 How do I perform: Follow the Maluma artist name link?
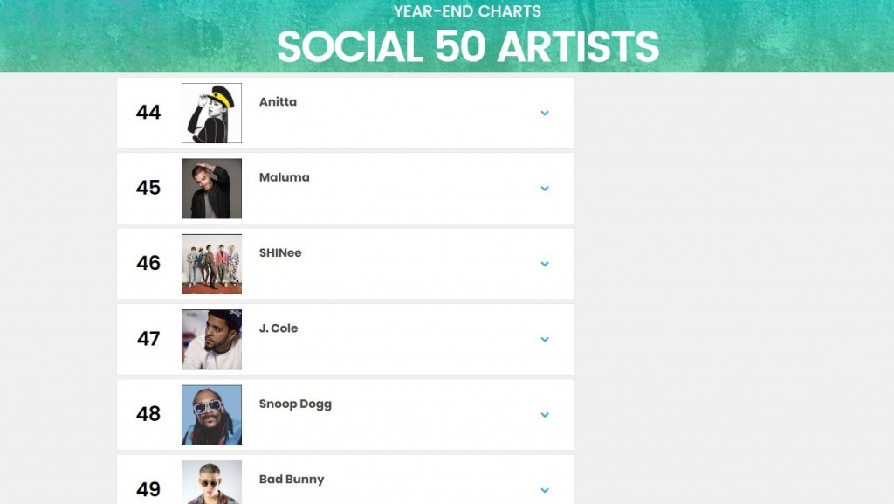[x=284, y=177]
